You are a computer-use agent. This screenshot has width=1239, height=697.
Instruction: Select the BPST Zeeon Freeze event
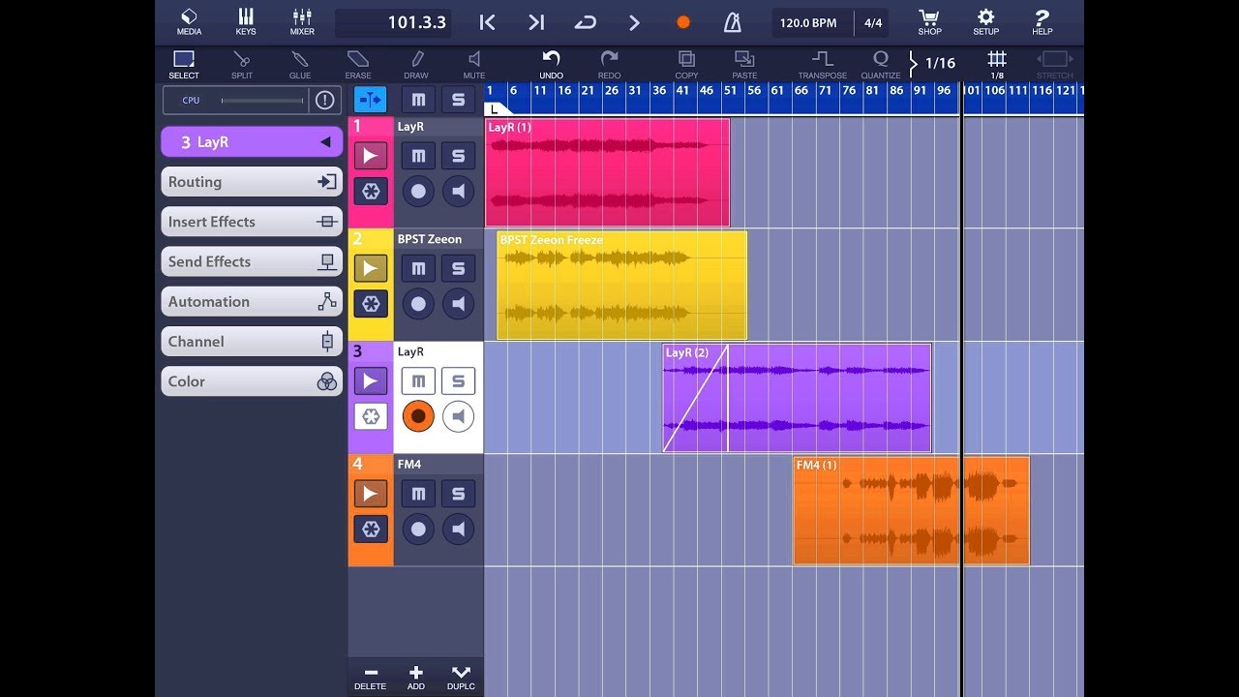(621, 285)
